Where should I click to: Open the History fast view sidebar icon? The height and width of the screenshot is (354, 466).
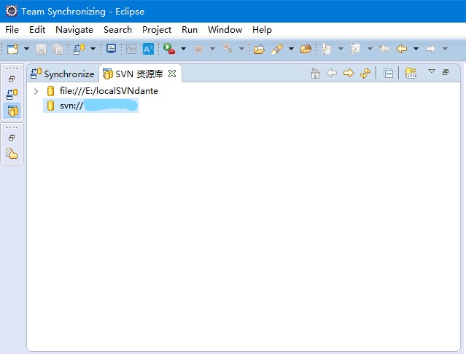point(12,153)
